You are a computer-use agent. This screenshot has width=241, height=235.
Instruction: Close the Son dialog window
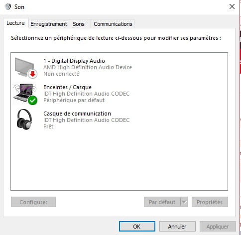tap(232, 6)
